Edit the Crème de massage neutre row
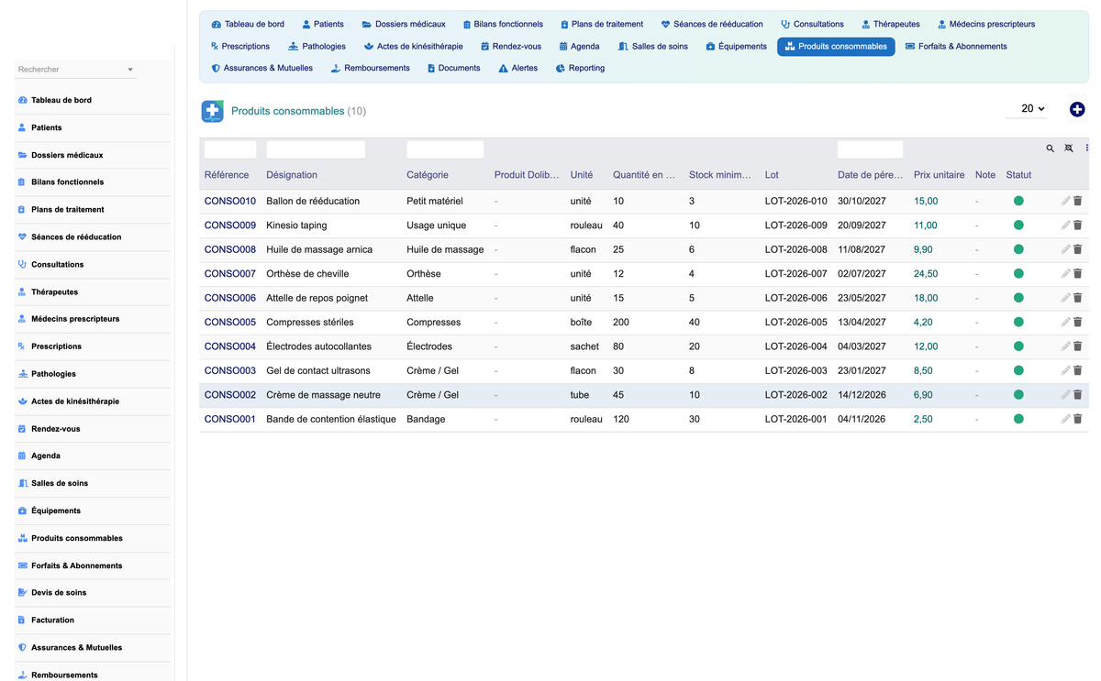Image resolution: width=1101 pixels, height=681 pixels. point(1065,395)
